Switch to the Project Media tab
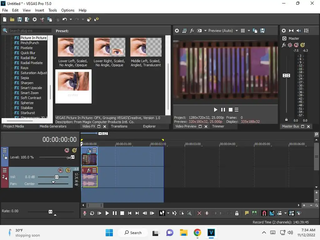 pos(14,126)
